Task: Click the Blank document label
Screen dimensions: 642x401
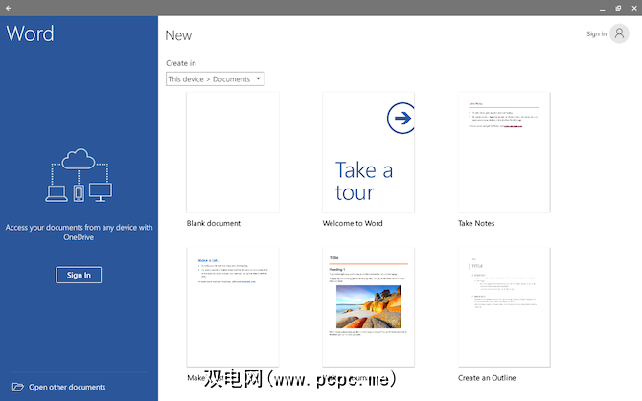Action: pos(214,223)
